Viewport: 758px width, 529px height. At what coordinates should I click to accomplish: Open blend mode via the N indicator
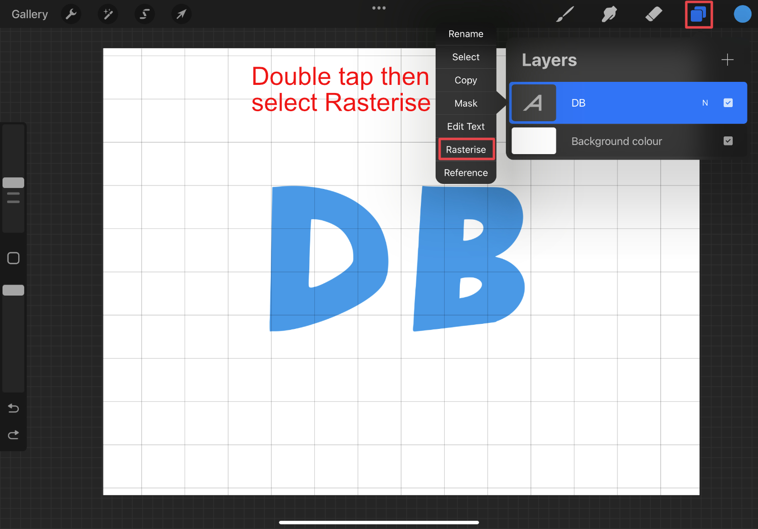[705, 103]
